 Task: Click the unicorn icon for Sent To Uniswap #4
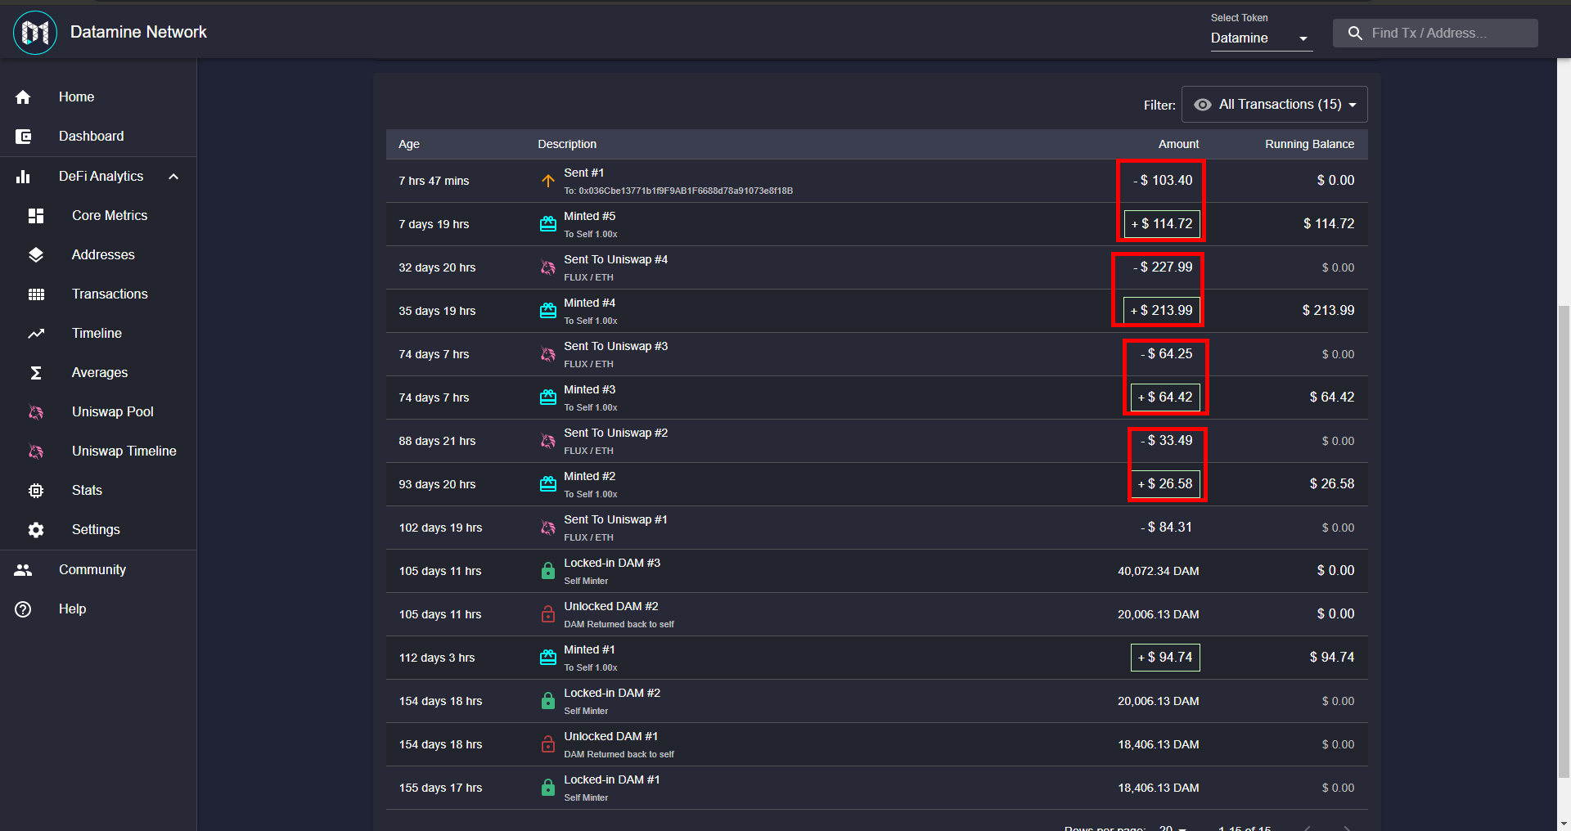[x=548, y=267]
